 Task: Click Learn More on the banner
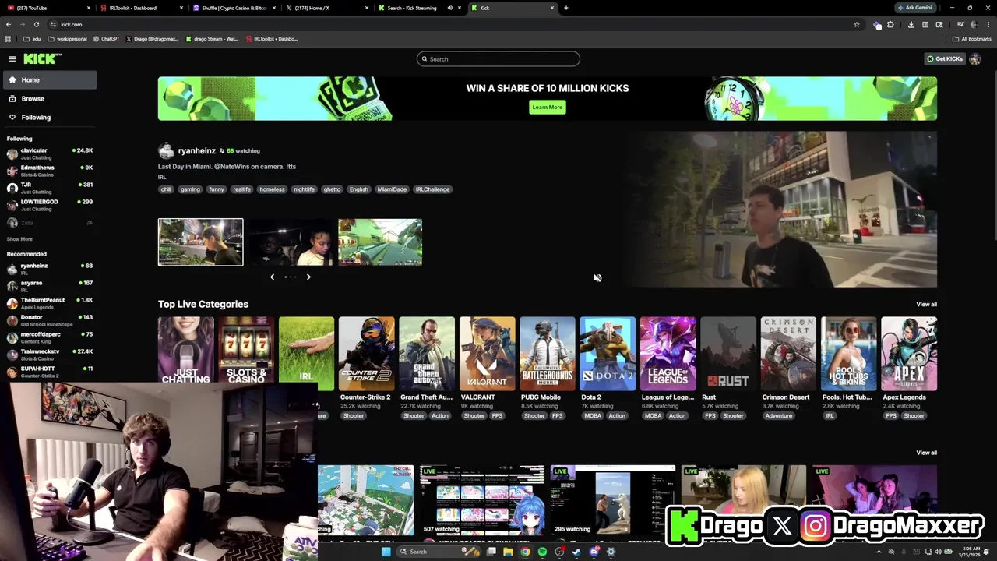547,107
